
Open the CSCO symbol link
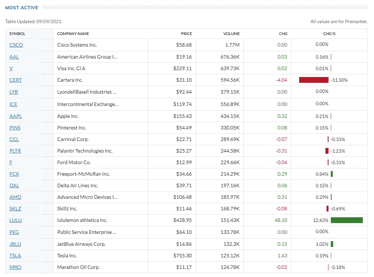click(x=16, y=45)
